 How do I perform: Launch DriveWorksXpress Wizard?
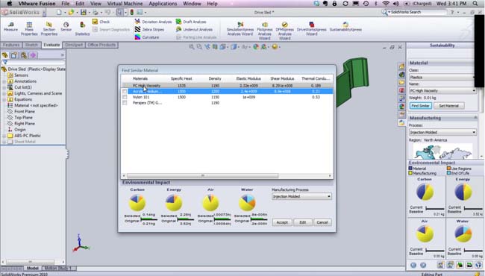coord(311,29)
